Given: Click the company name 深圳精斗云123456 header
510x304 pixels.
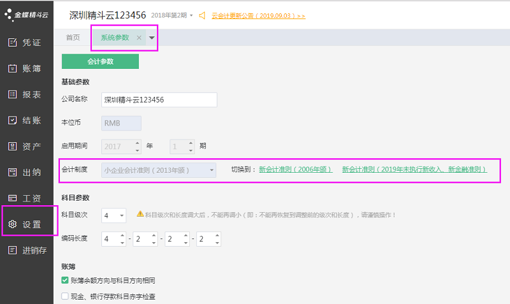Looking at the screenshot, I should [108, 15].
